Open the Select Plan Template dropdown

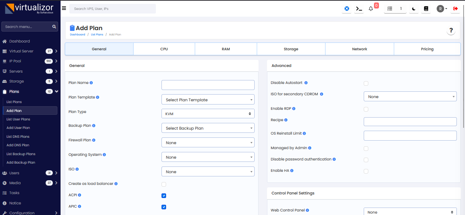pyautogui.click(x=208, y=100)
